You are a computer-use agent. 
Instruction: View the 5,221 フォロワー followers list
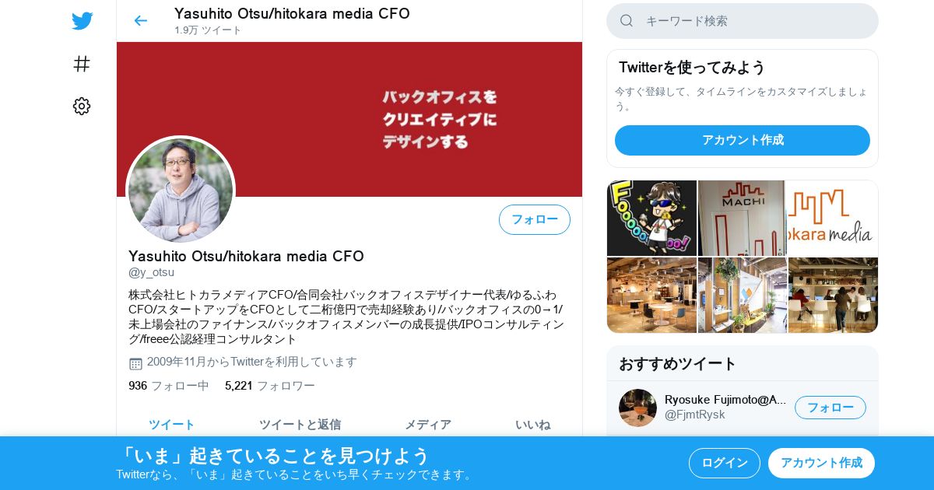(x=270, y=386)
